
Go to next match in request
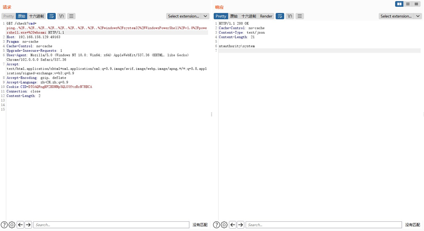[28, 225]
